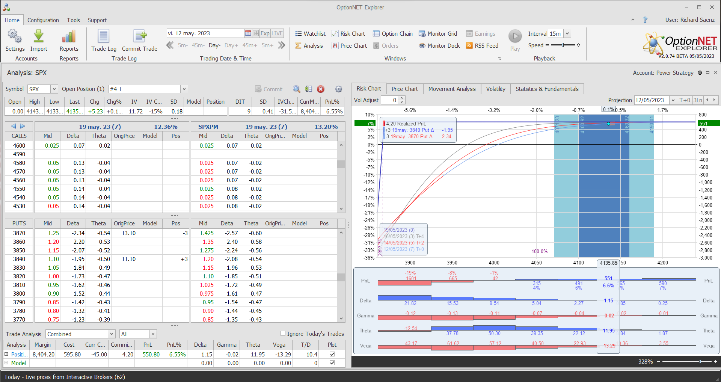Viewport: 721px width, 382px height.
Task: Click the Commit Trade ribbon icon
Action: [x=140, y=40]
